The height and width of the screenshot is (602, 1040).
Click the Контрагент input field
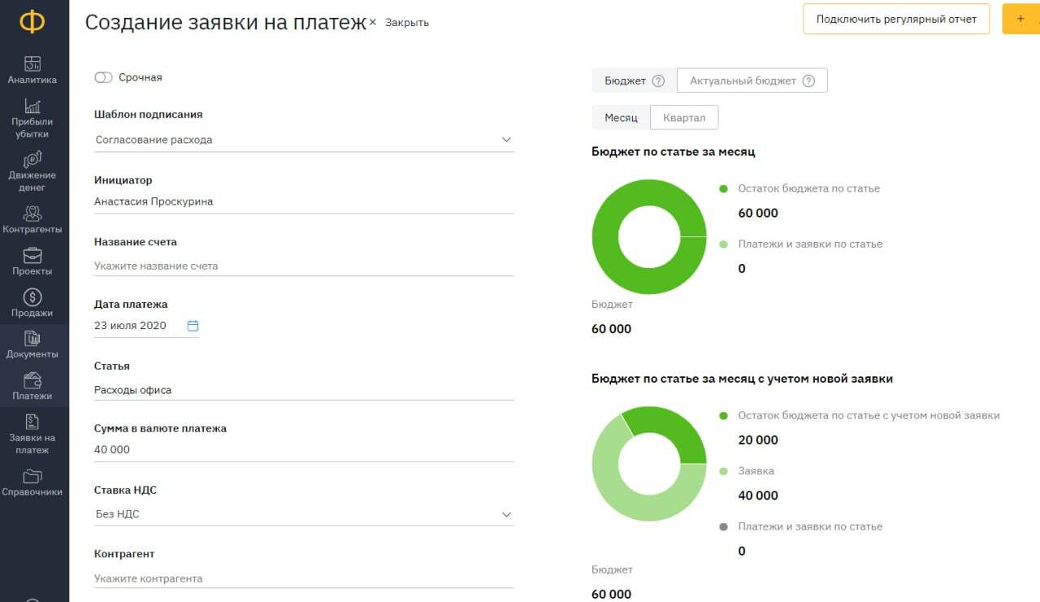pyautogui.click(x=304, y=578)
